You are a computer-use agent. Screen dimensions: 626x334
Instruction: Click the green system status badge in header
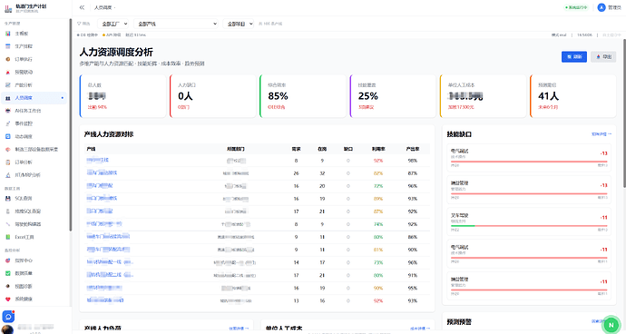[x=576, y=7]
